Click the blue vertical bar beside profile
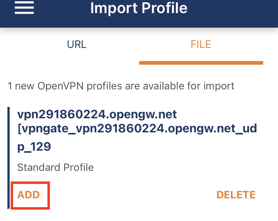278x221 pixels. tap(8, 158)
